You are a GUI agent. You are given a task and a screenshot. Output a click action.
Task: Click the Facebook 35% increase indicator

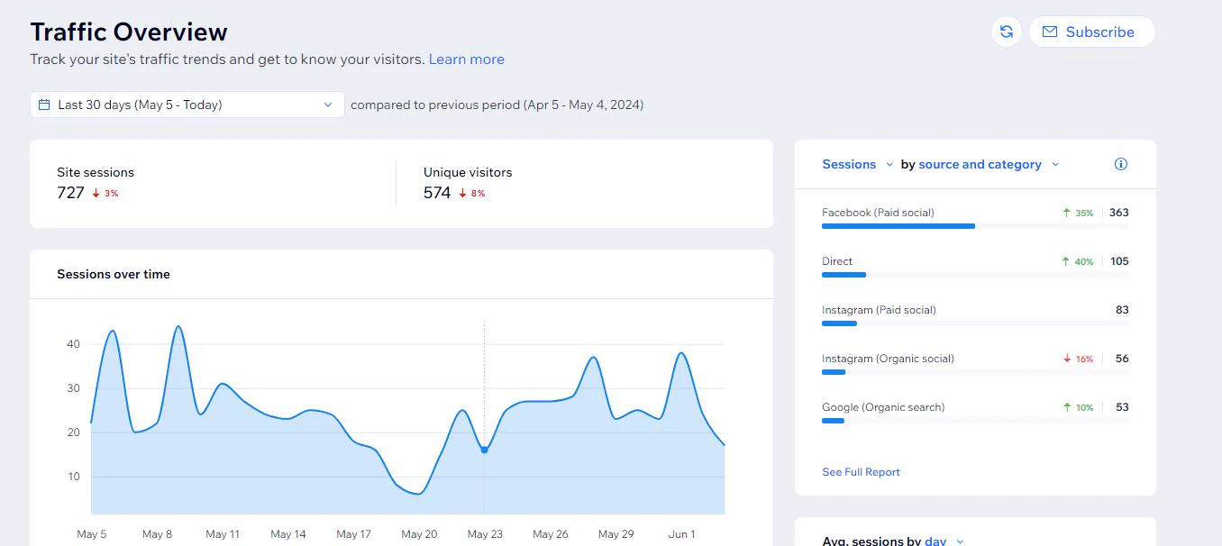point(1078,213)
